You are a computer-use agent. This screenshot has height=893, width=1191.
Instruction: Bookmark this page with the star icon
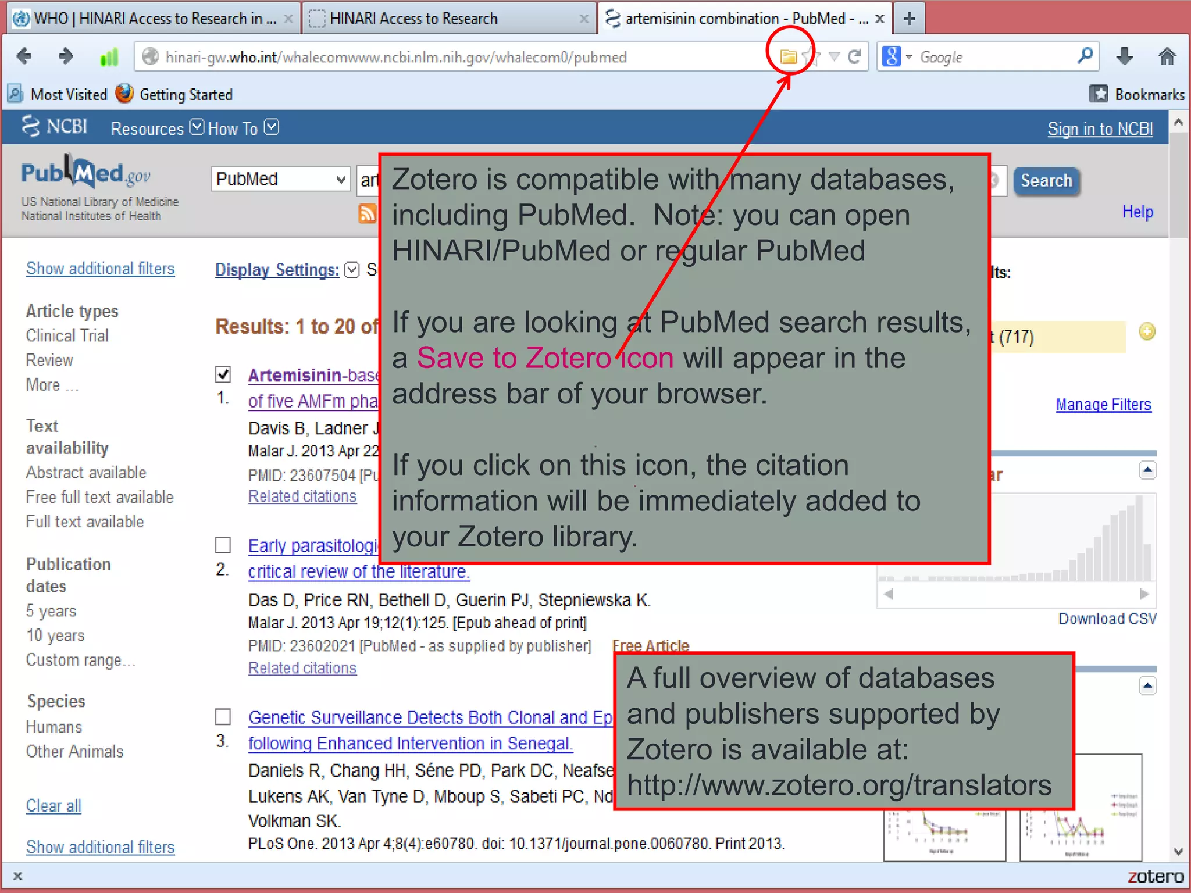coord(812,57)
